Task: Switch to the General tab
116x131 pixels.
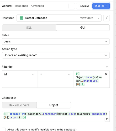Action: tap(7, 6)
